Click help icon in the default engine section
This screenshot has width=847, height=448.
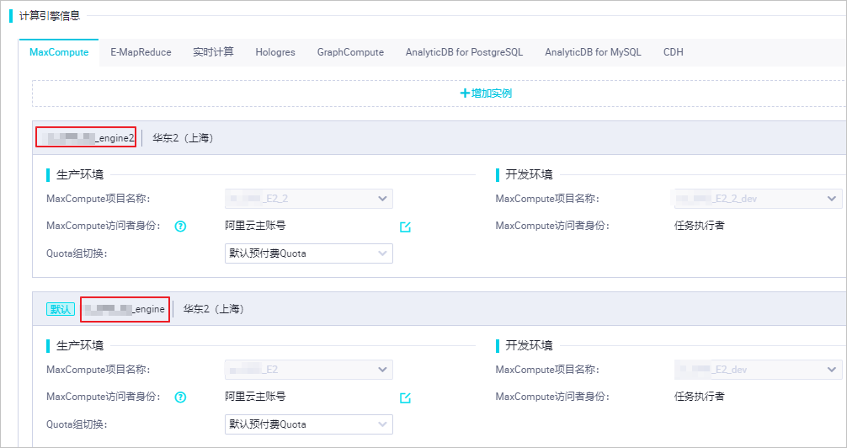[x=180, y=397]
